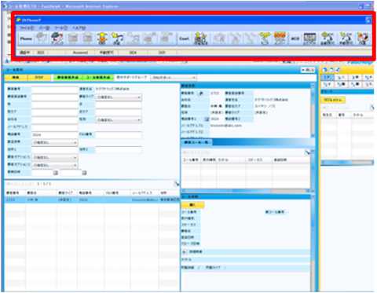Screen dimensions: 377x293
Task: Click the second calendar icon beside 更新日時
Action: pos(84,173)
